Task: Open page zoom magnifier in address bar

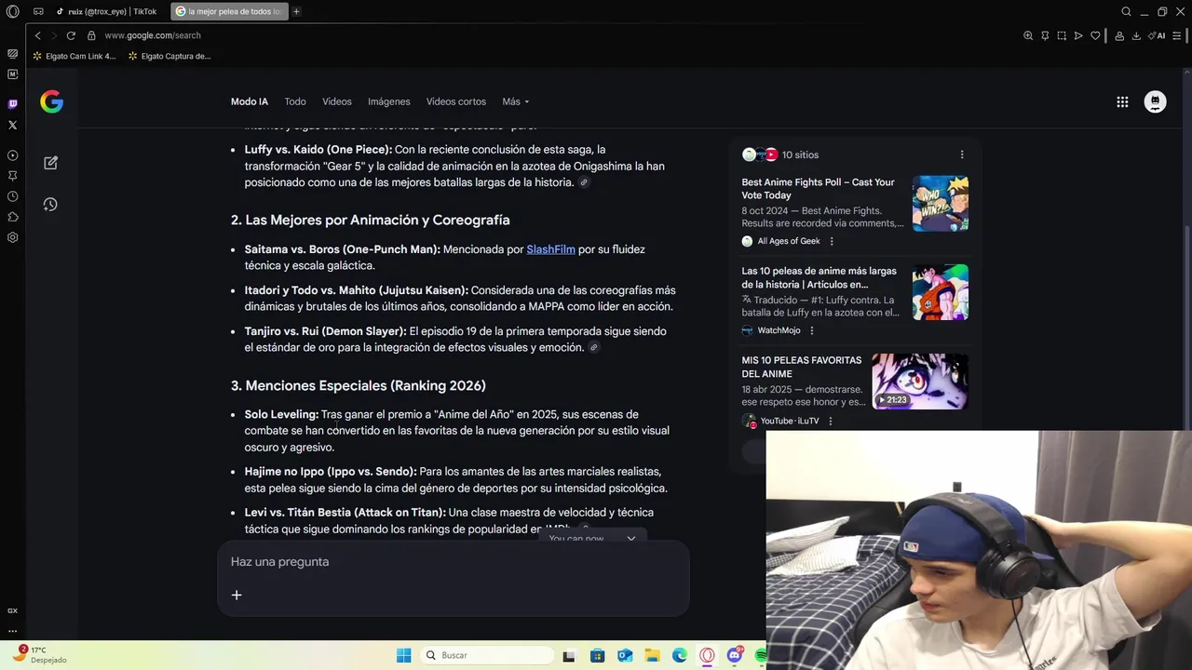Action: click(1028, 35)
